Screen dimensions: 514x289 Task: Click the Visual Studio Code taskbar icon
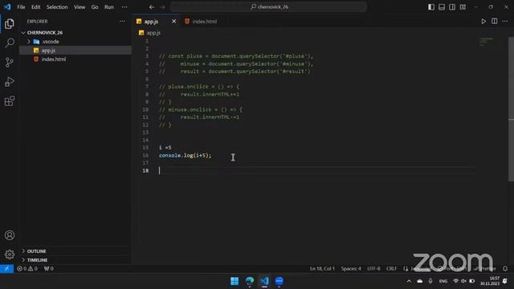[x=264, y=281]
